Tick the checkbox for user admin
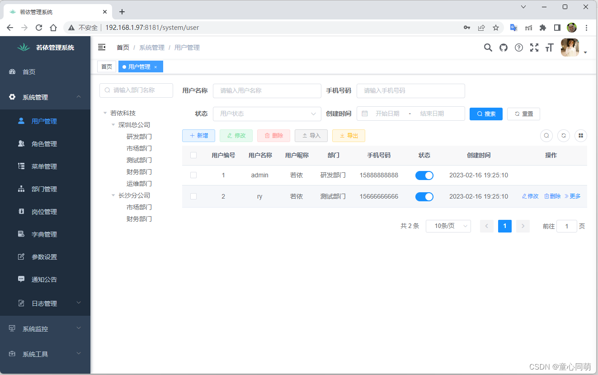598x375 pixels. point(193,175)
